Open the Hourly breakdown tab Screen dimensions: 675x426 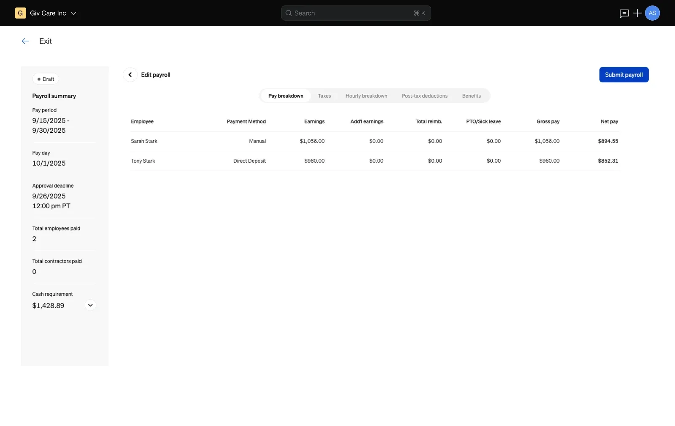366,96
